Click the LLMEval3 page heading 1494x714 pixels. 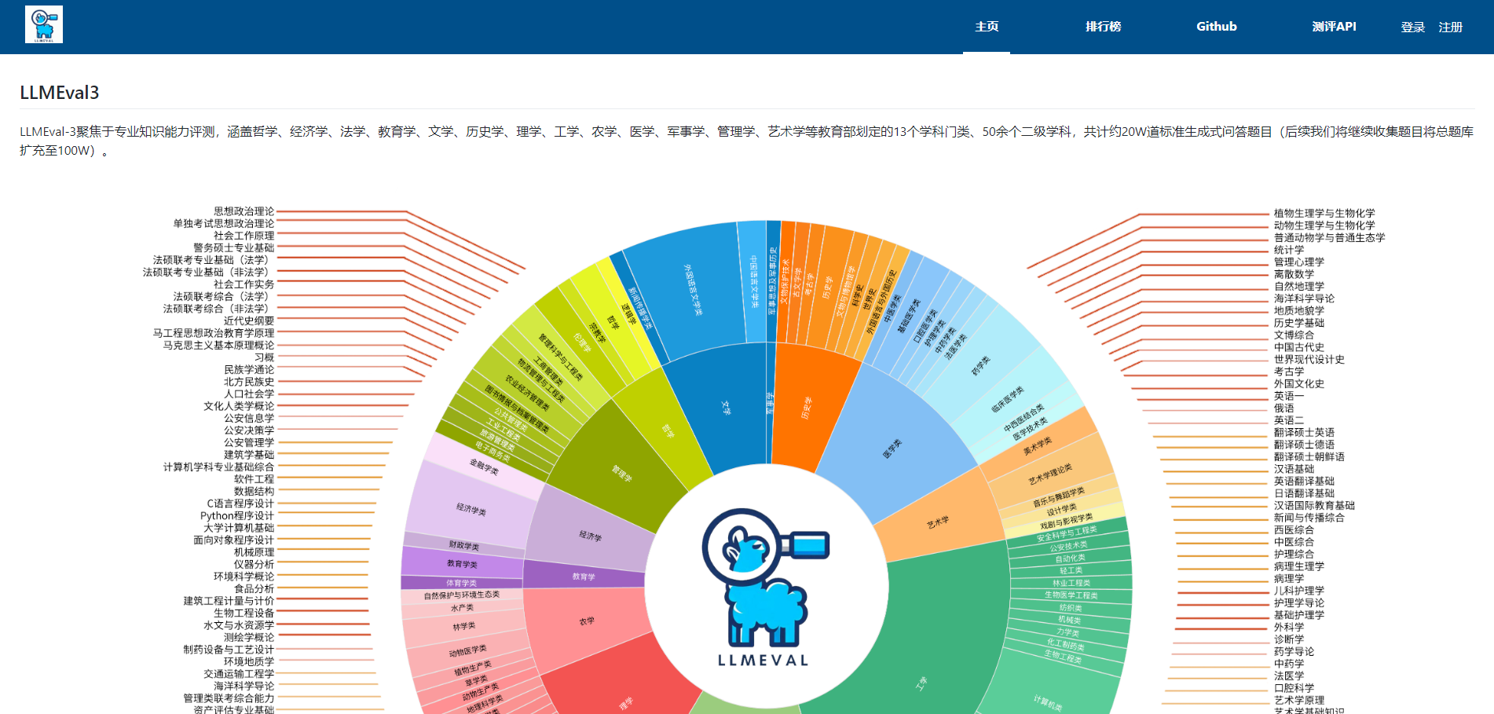[60, 93]
